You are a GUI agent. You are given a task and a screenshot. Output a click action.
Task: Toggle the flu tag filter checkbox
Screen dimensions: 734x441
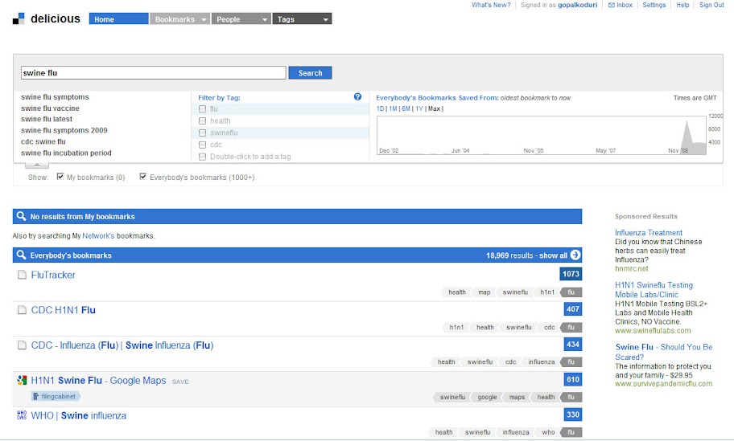(202, 109)
